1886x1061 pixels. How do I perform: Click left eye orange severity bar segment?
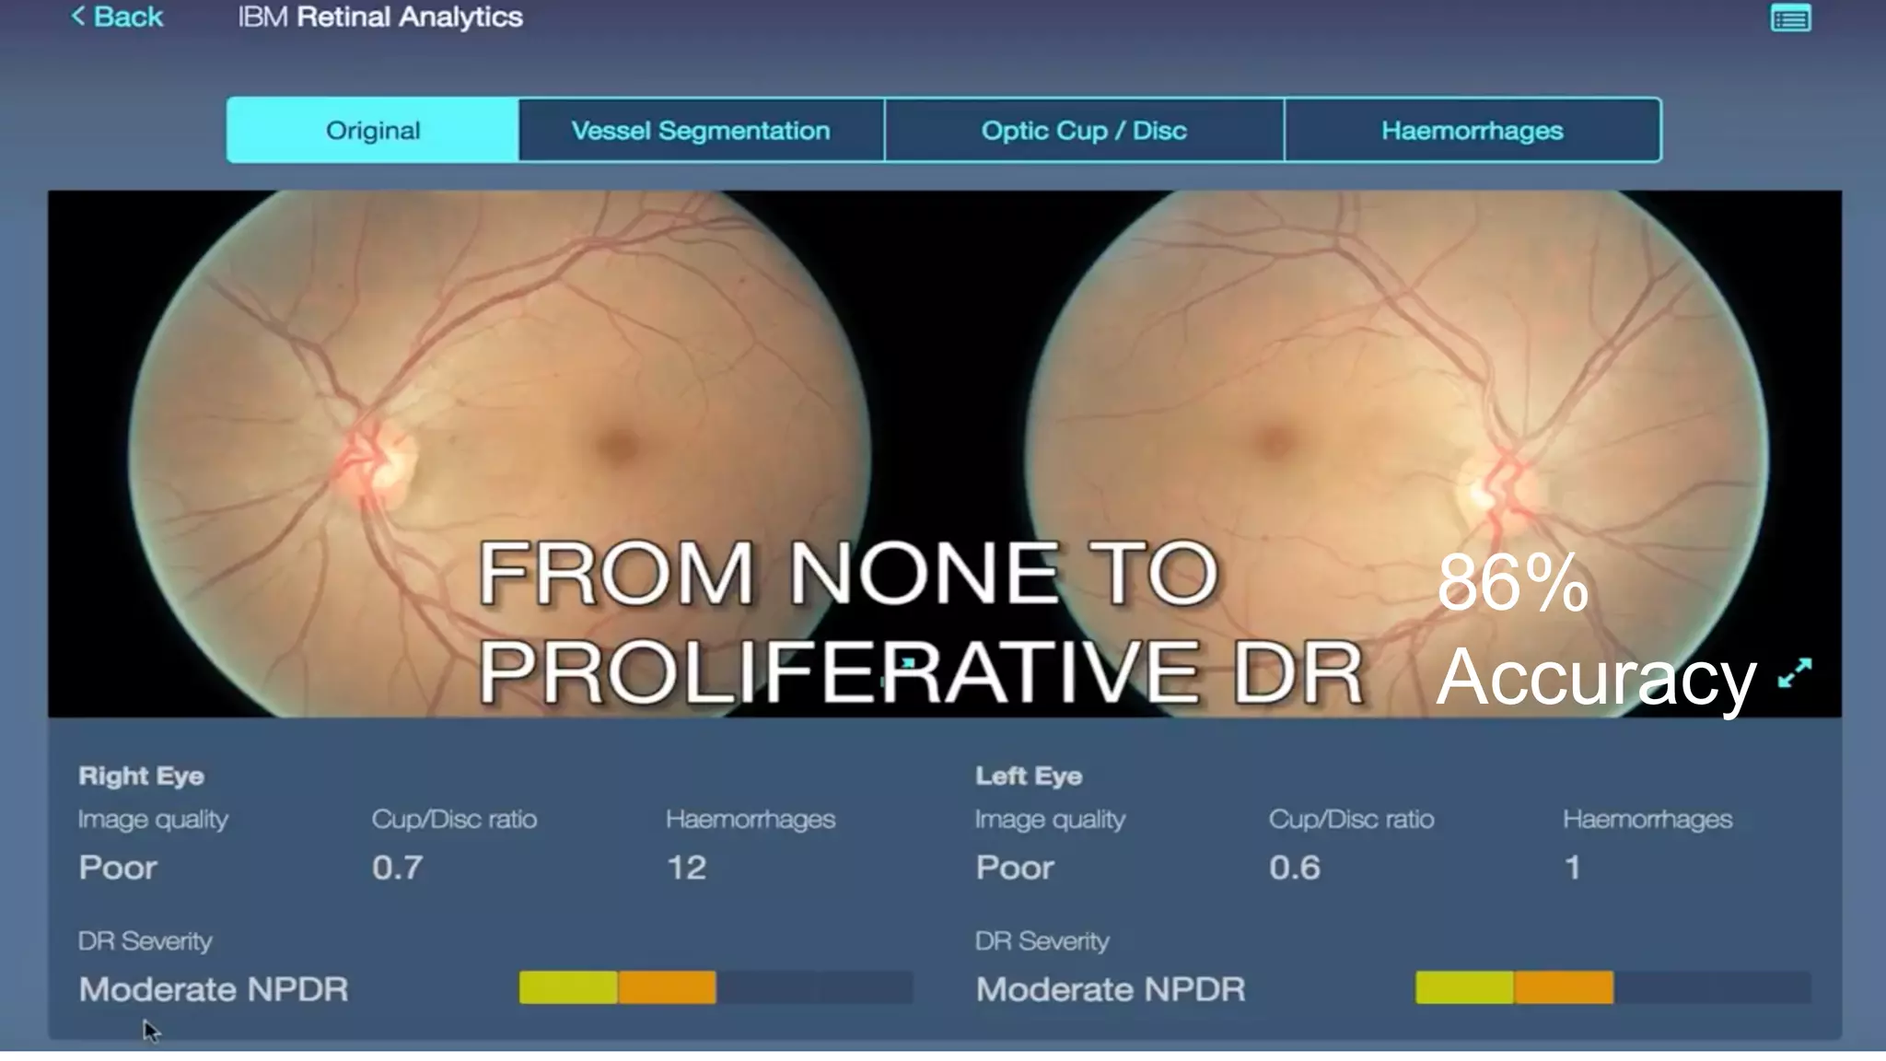tap(1564, 987)
